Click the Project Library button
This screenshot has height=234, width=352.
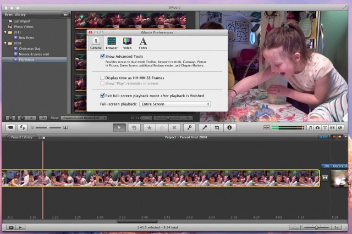[x=22, y=137]
